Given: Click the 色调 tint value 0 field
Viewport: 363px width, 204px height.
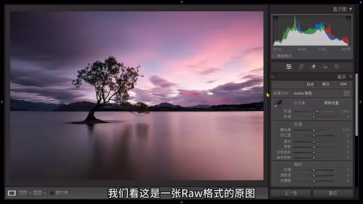Looking at the screenshot, I should (x=348, y=117).
